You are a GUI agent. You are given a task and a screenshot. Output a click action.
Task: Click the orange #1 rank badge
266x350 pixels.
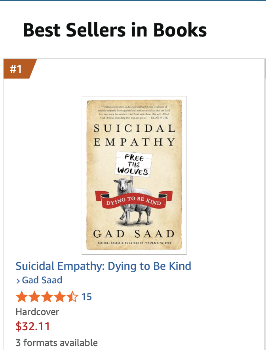[20, 69]
